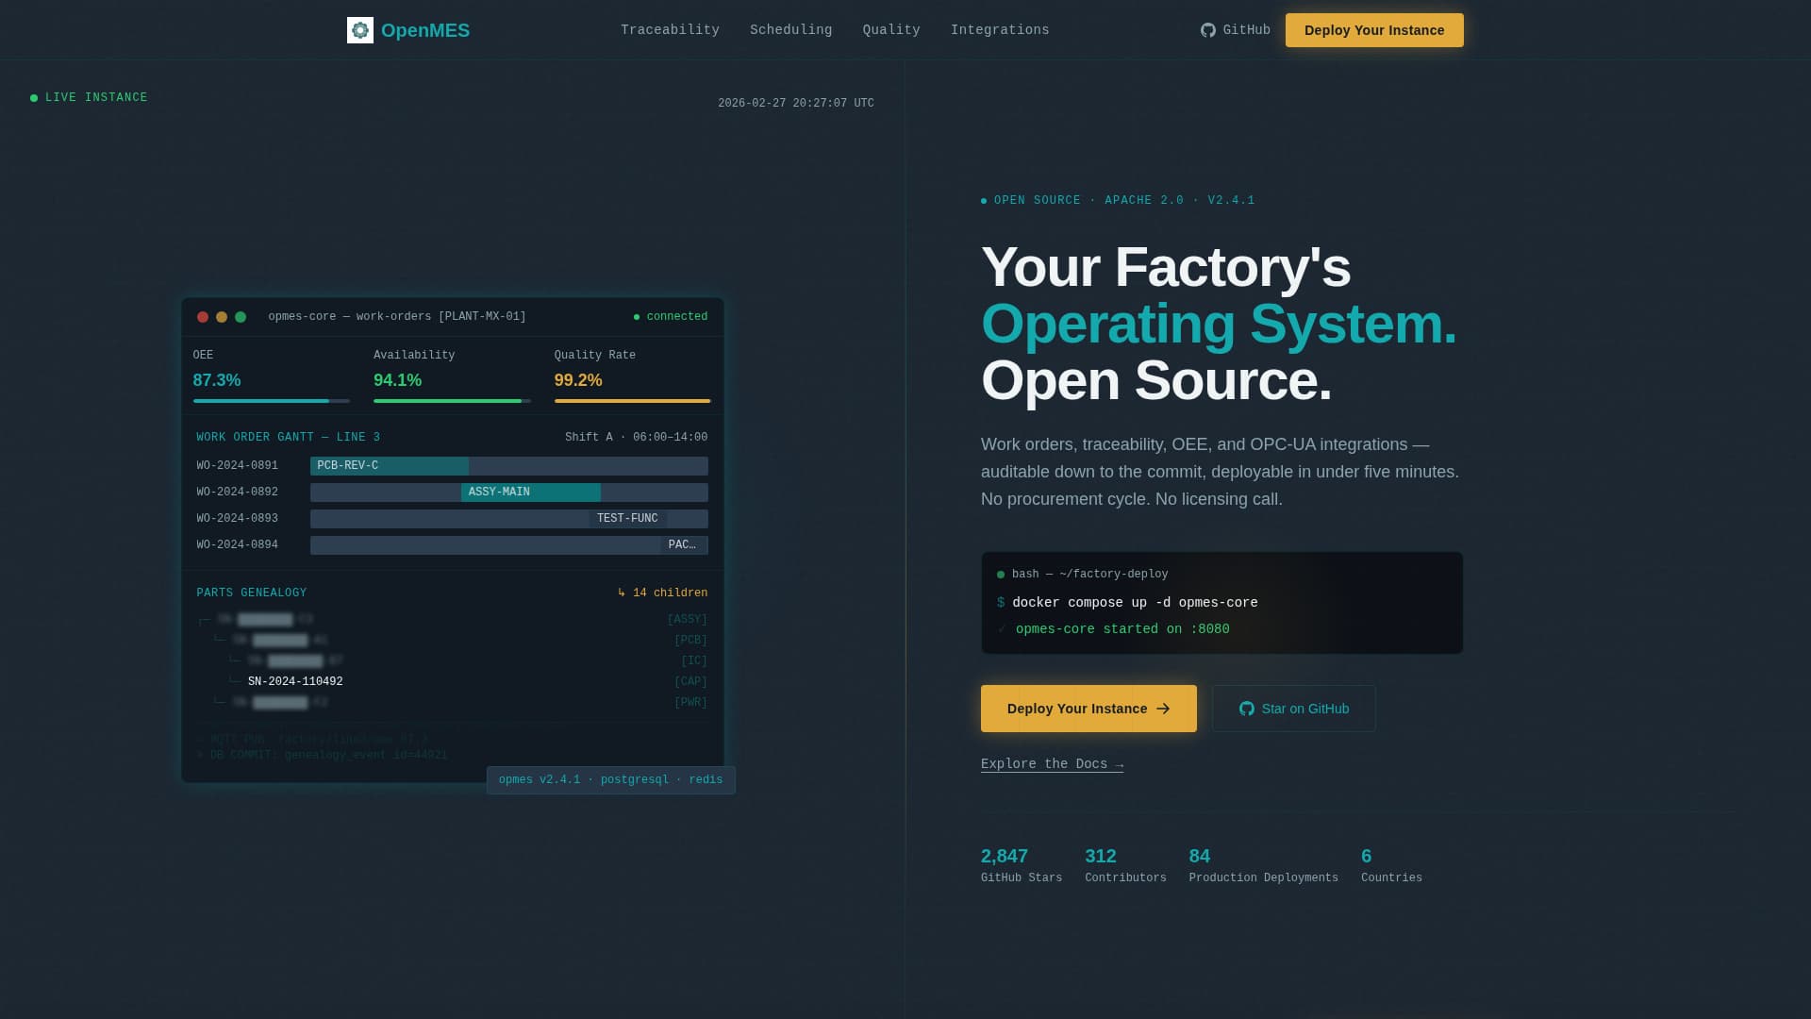Image resolution: width=1811 pixels, height=1019 pixels.
Task: Click the GitHub octocat icon in navbar
Action: pos(1207,30)
